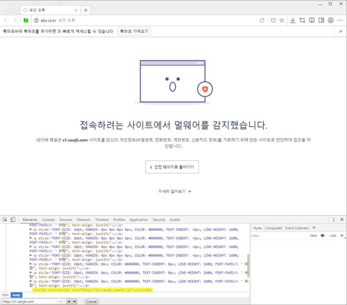Open a new browser tab
Viewport: 347px width, 305px height.
pos(86,10)
